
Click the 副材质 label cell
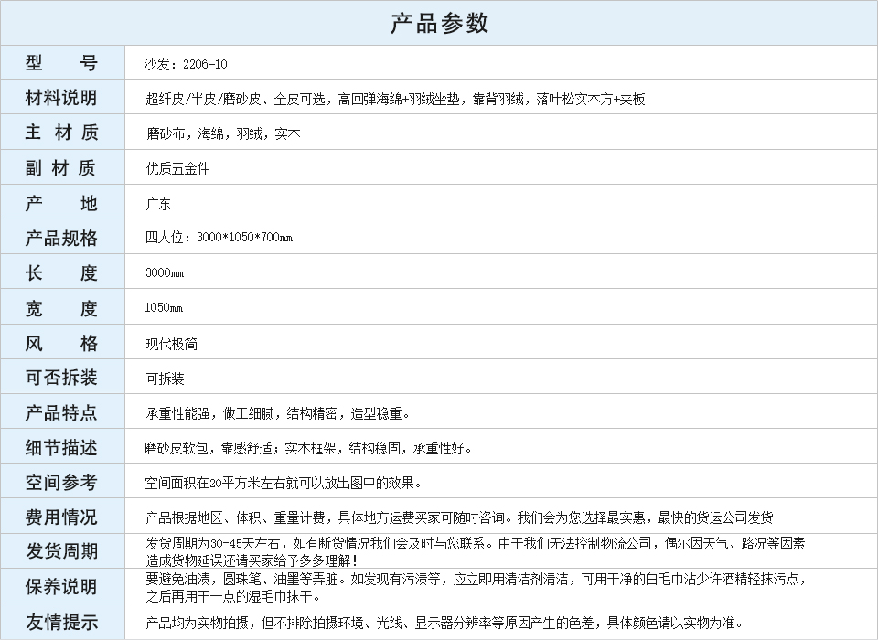(x=62, y=167)
